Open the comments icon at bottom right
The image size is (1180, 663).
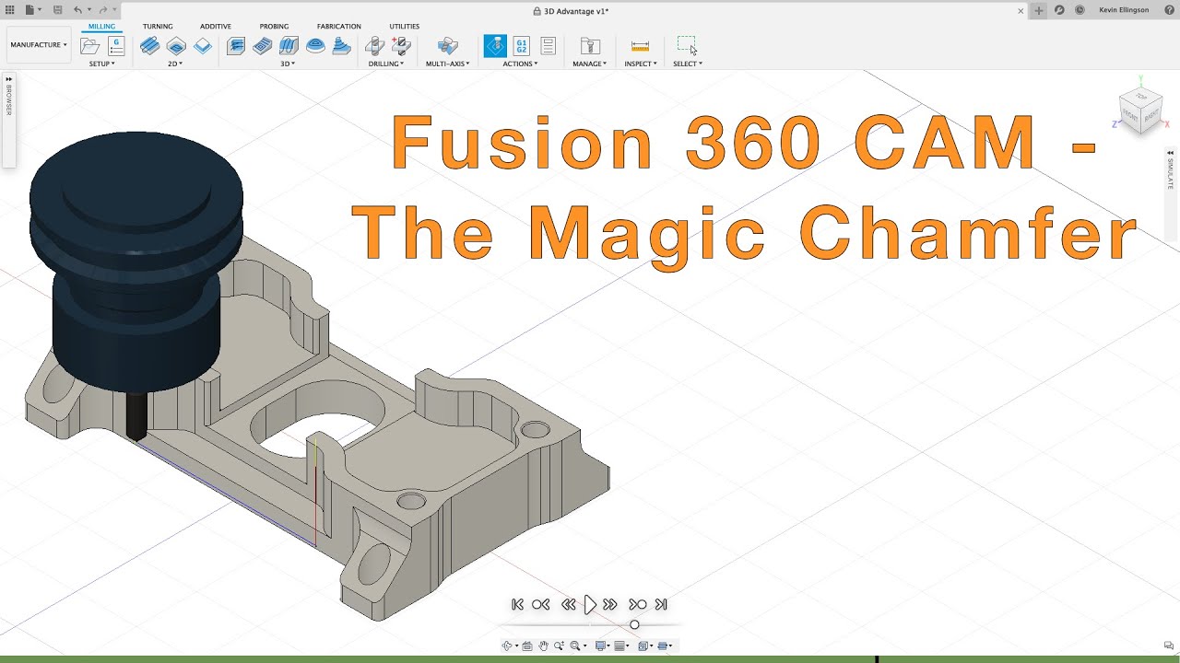[x=1169, y=646]
